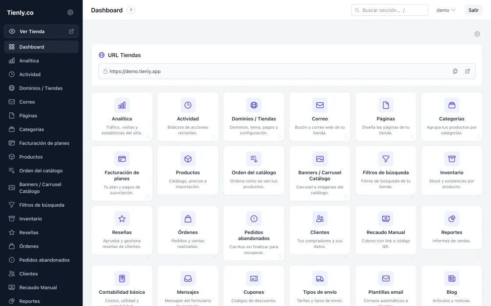
Task: Open the sidebar settings gear beside Tienly.co
Action: [70, 13]
